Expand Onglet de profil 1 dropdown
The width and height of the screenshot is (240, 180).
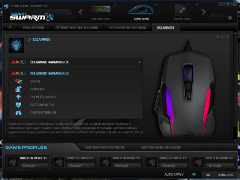pos(47,158)
